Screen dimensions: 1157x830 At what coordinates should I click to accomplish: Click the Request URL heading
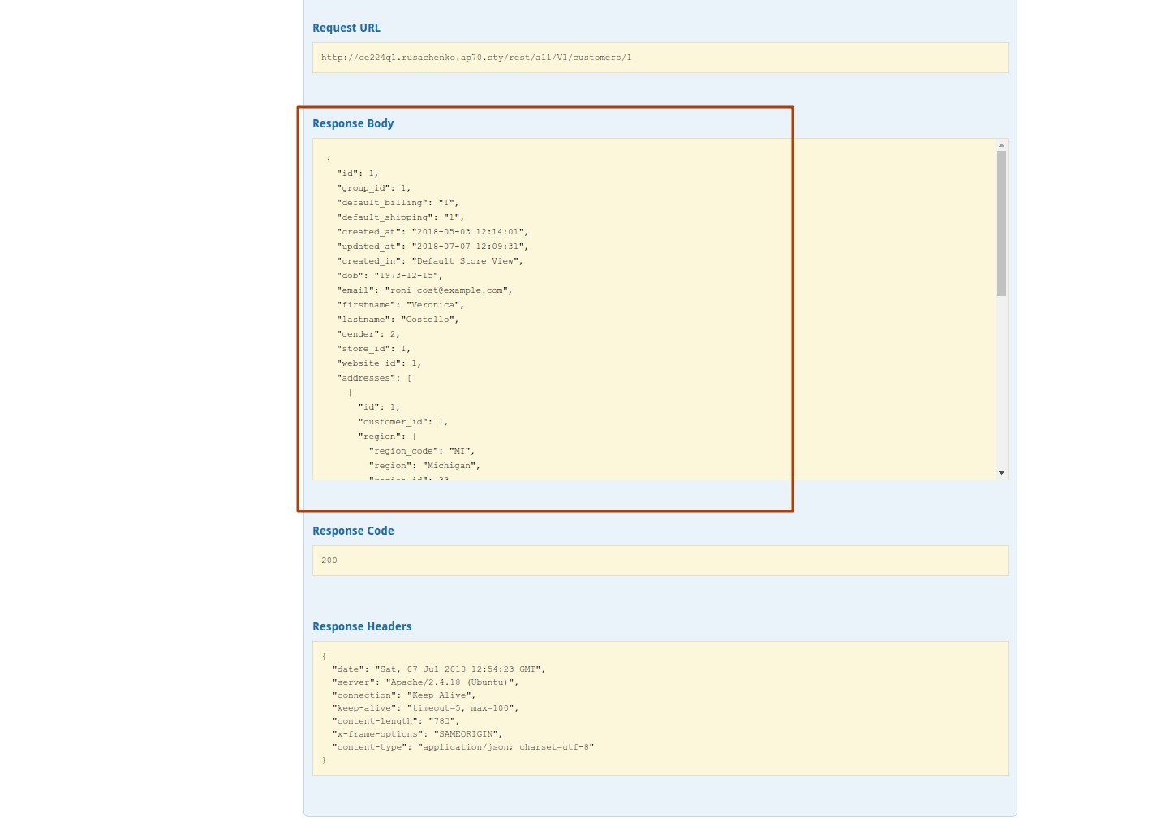coord(346,28)
